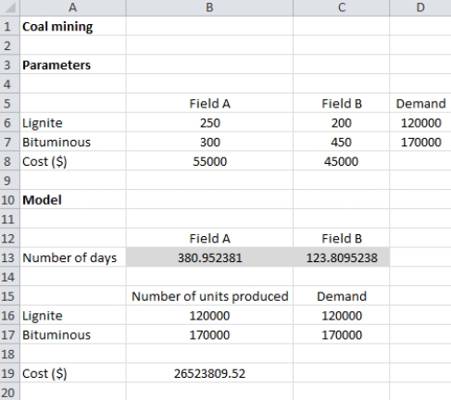Select Lignite units produced 120000 in column B
Viewport: 451px width, 400px height.
209,316
